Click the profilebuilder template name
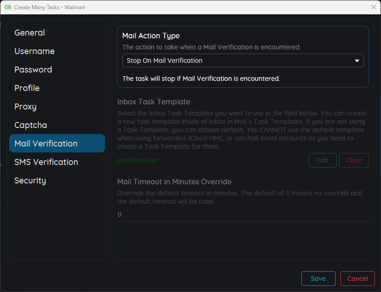Viewport: 381px width, 292px height. tap(137, 160)
